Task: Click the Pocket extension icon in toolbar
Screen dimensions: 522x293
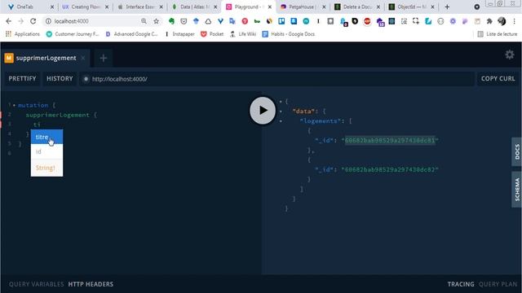Action: (x=184, y=21)
